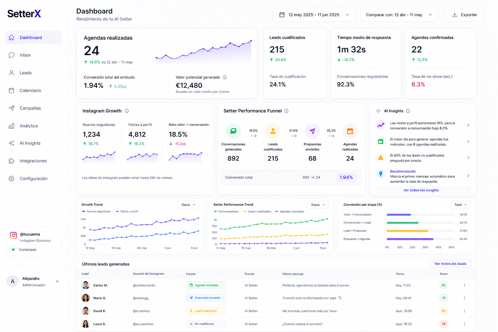Image resolution: width=498 pixels, height=332 pixels.
Task: Open Total dropdown in Conversión por etapa
Action: 460,205
